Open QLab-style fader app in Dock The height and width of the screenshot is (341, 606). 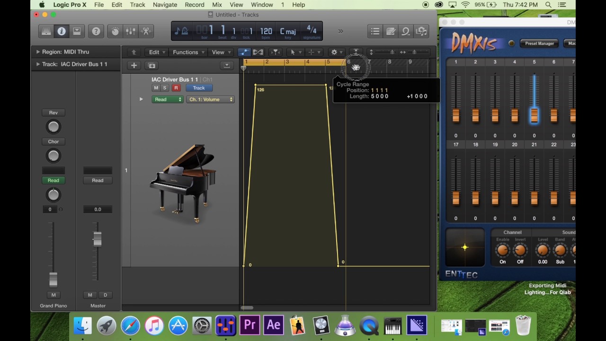coord(226,325)
